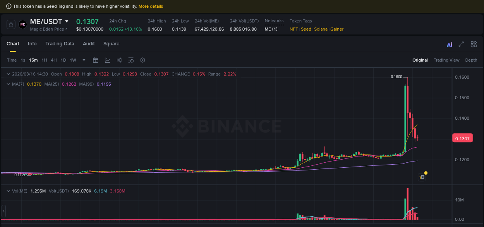The width and height of the screenshot is (484, 227).
Task: Select the line chart style icon
Action: (107, 60)
